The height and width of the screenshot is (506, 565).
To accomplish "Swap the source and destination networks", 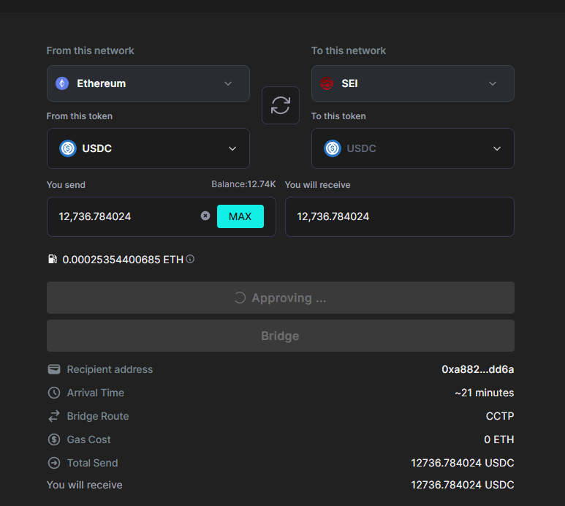I will [281, 105].
